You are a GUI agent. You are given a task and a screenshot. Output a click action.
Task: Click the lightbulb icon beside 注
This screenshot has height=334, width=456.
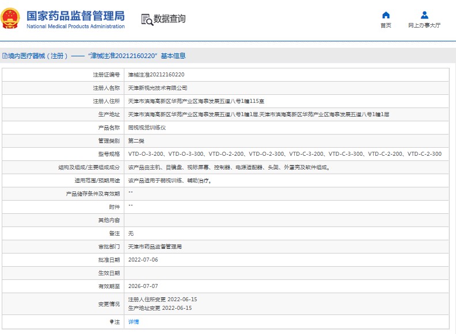tap(112, 322)
